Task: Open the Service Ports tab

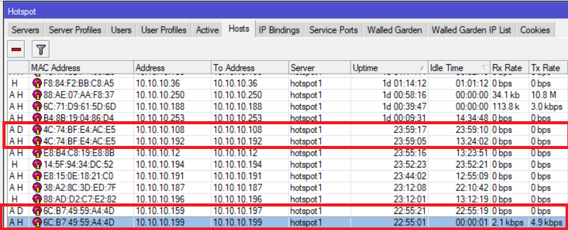Action: tap(333, 30)
